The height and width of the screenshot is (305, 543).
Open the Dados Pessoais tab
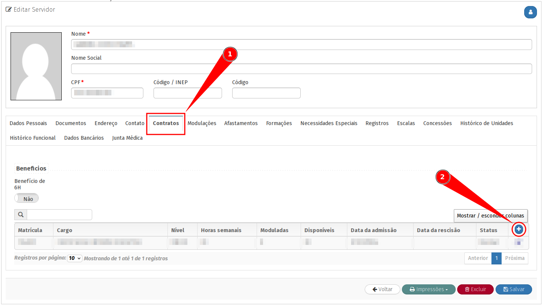[28, 123]
